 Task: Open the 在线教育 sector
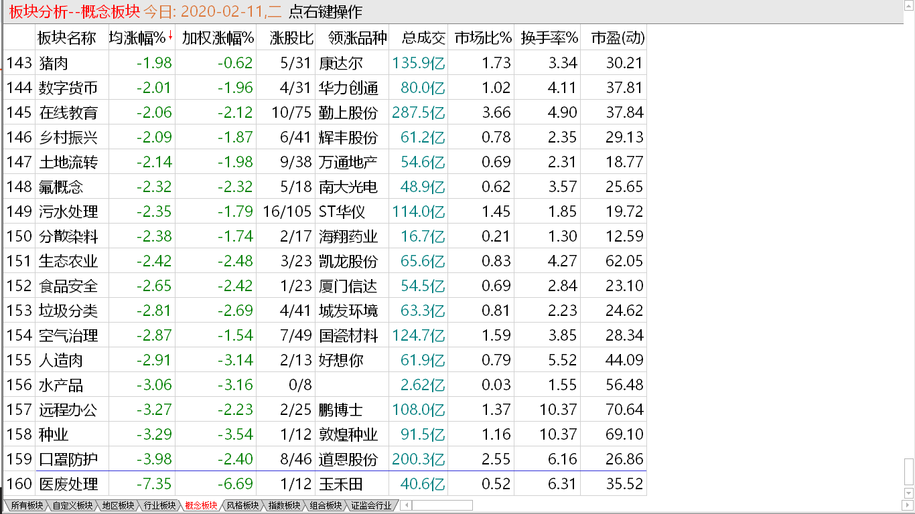click(68, 112)
